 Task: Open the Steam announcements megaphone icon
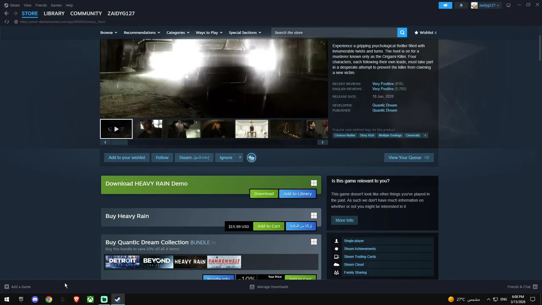[445, 5]
